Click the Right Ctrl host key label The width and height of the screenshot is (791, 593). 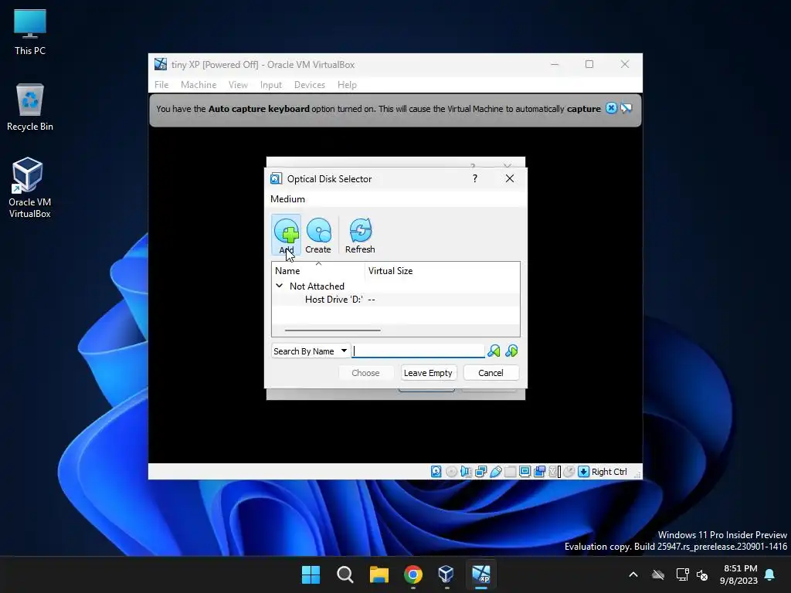coord(609,472)
